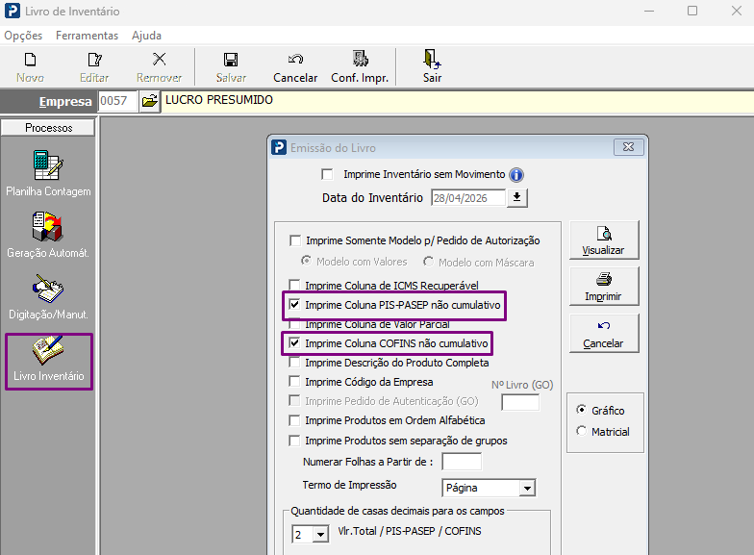Uncheck Imprime Coluna PIS-PASEP não cumulativo

tap(294, 304)
